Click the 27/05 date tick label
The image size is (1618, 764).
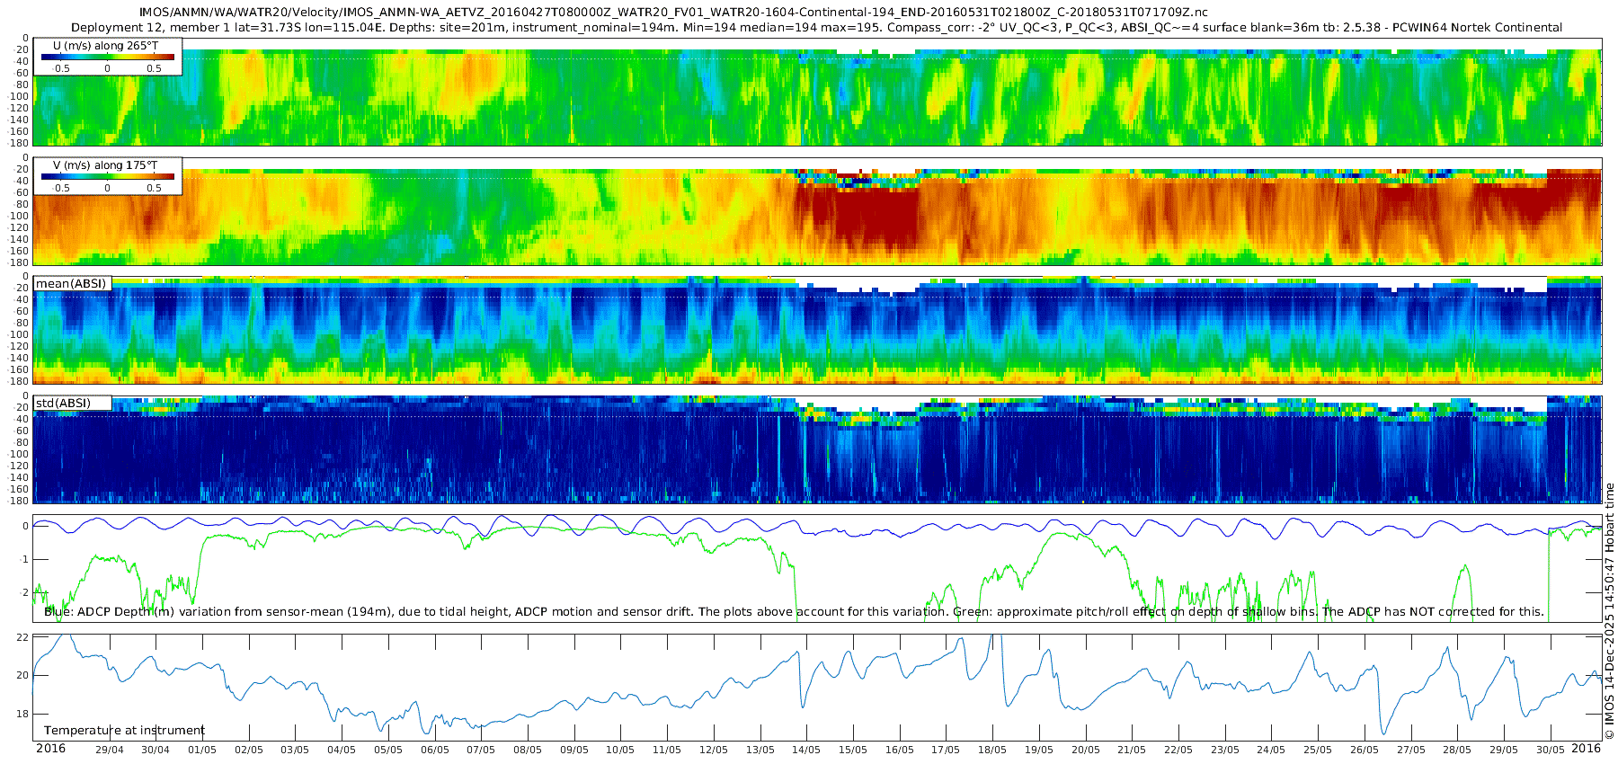(x=1411, y=751)
